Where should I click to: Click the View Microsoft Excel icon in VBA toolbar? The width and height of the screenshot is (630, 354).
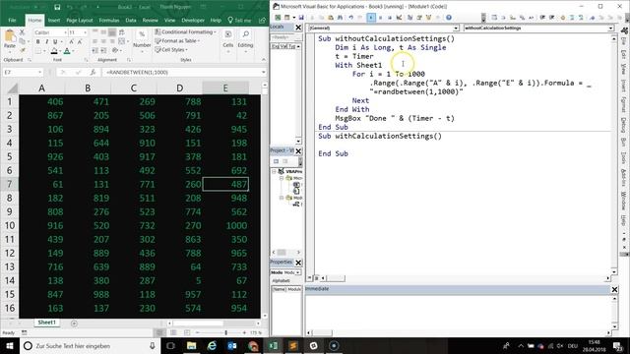tap(278, 18)
